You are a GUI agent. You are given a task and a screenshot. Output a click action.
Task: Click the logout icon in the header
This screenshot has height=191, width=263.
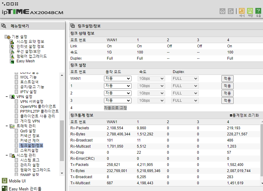[231, 11]
